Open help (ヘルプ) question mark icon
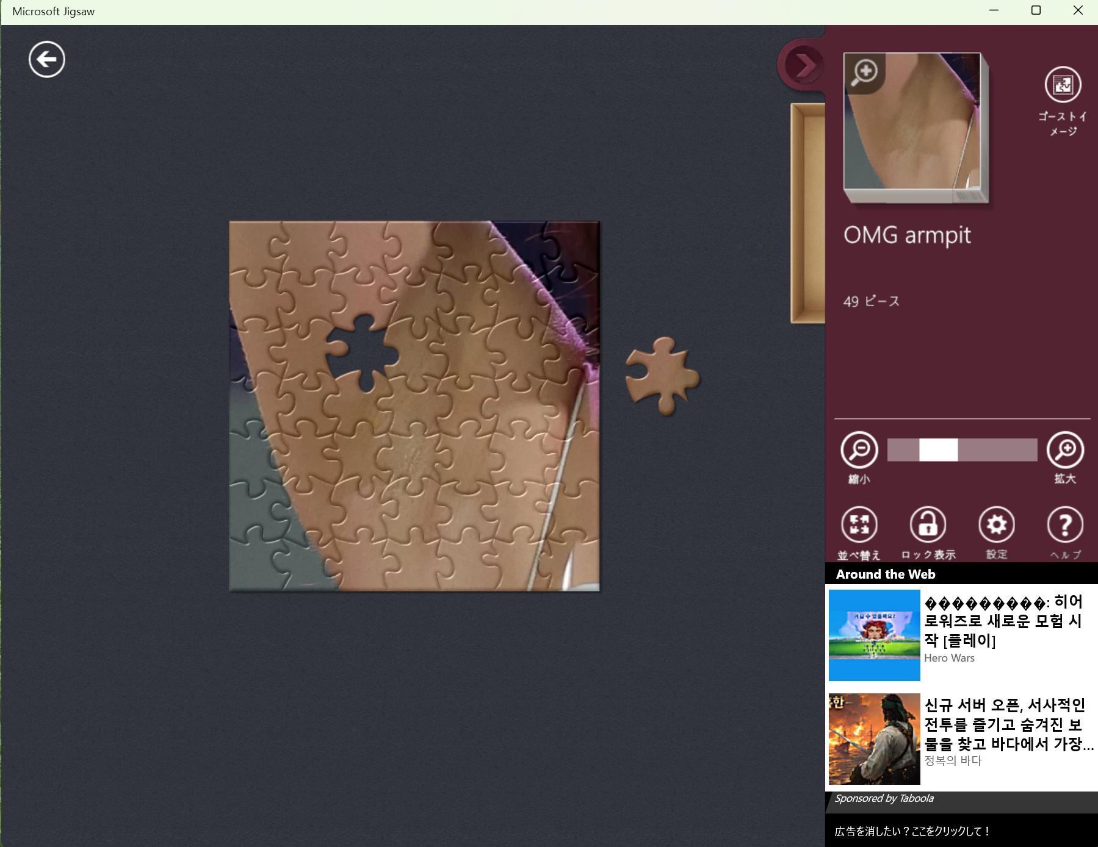Screen dimensions: 1098x847 (1065, 525)
